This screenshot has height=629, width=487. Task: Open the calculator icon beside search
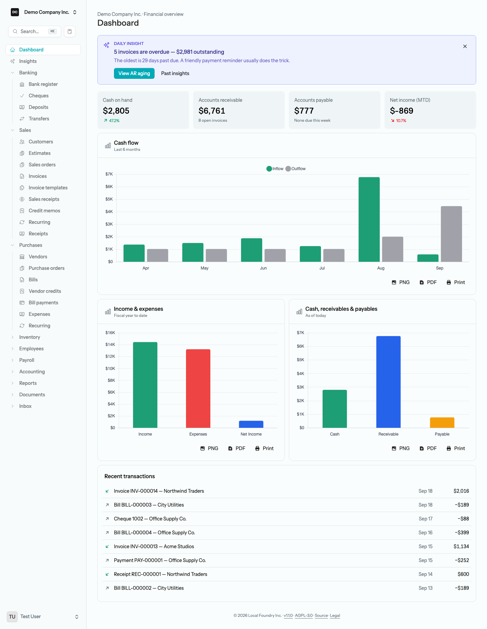tap(70, 31)
